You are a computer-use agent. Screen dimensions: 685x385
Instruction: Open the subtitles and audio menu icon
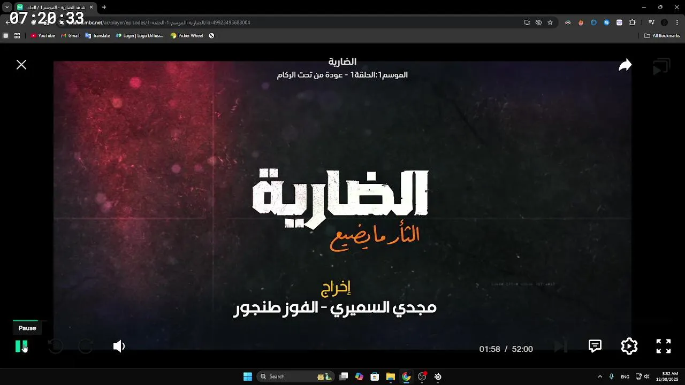coord(595,346)
